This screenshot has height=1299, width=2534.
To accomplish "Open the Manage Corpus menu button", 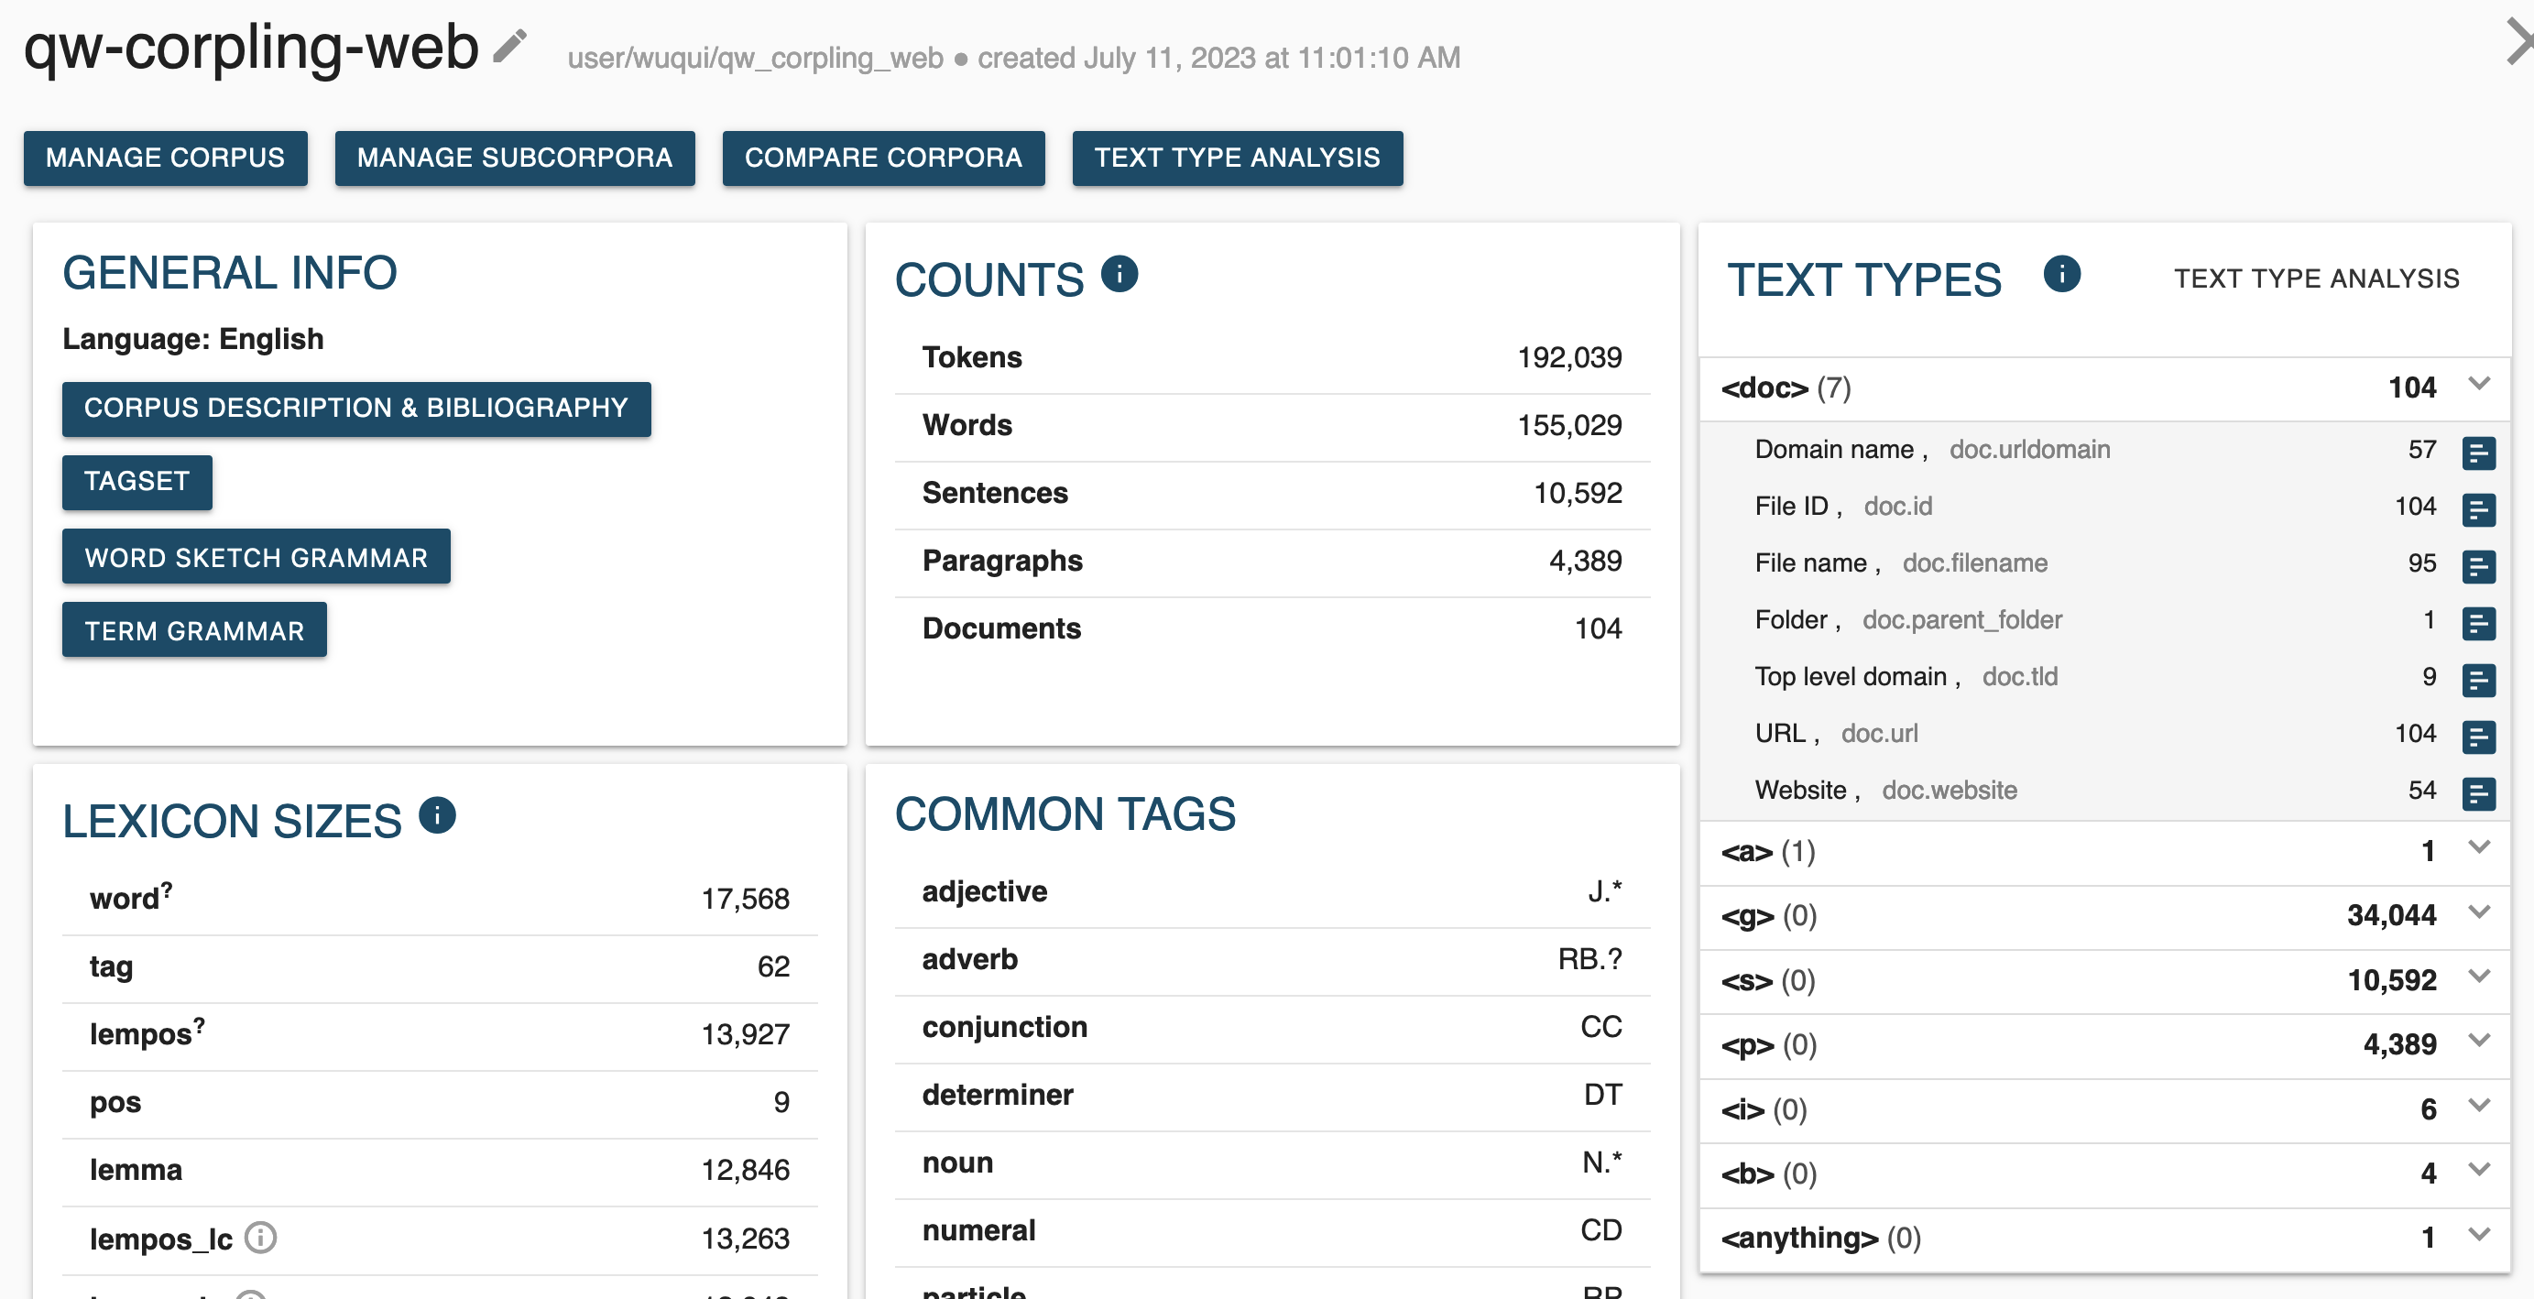I will (165, 158).
